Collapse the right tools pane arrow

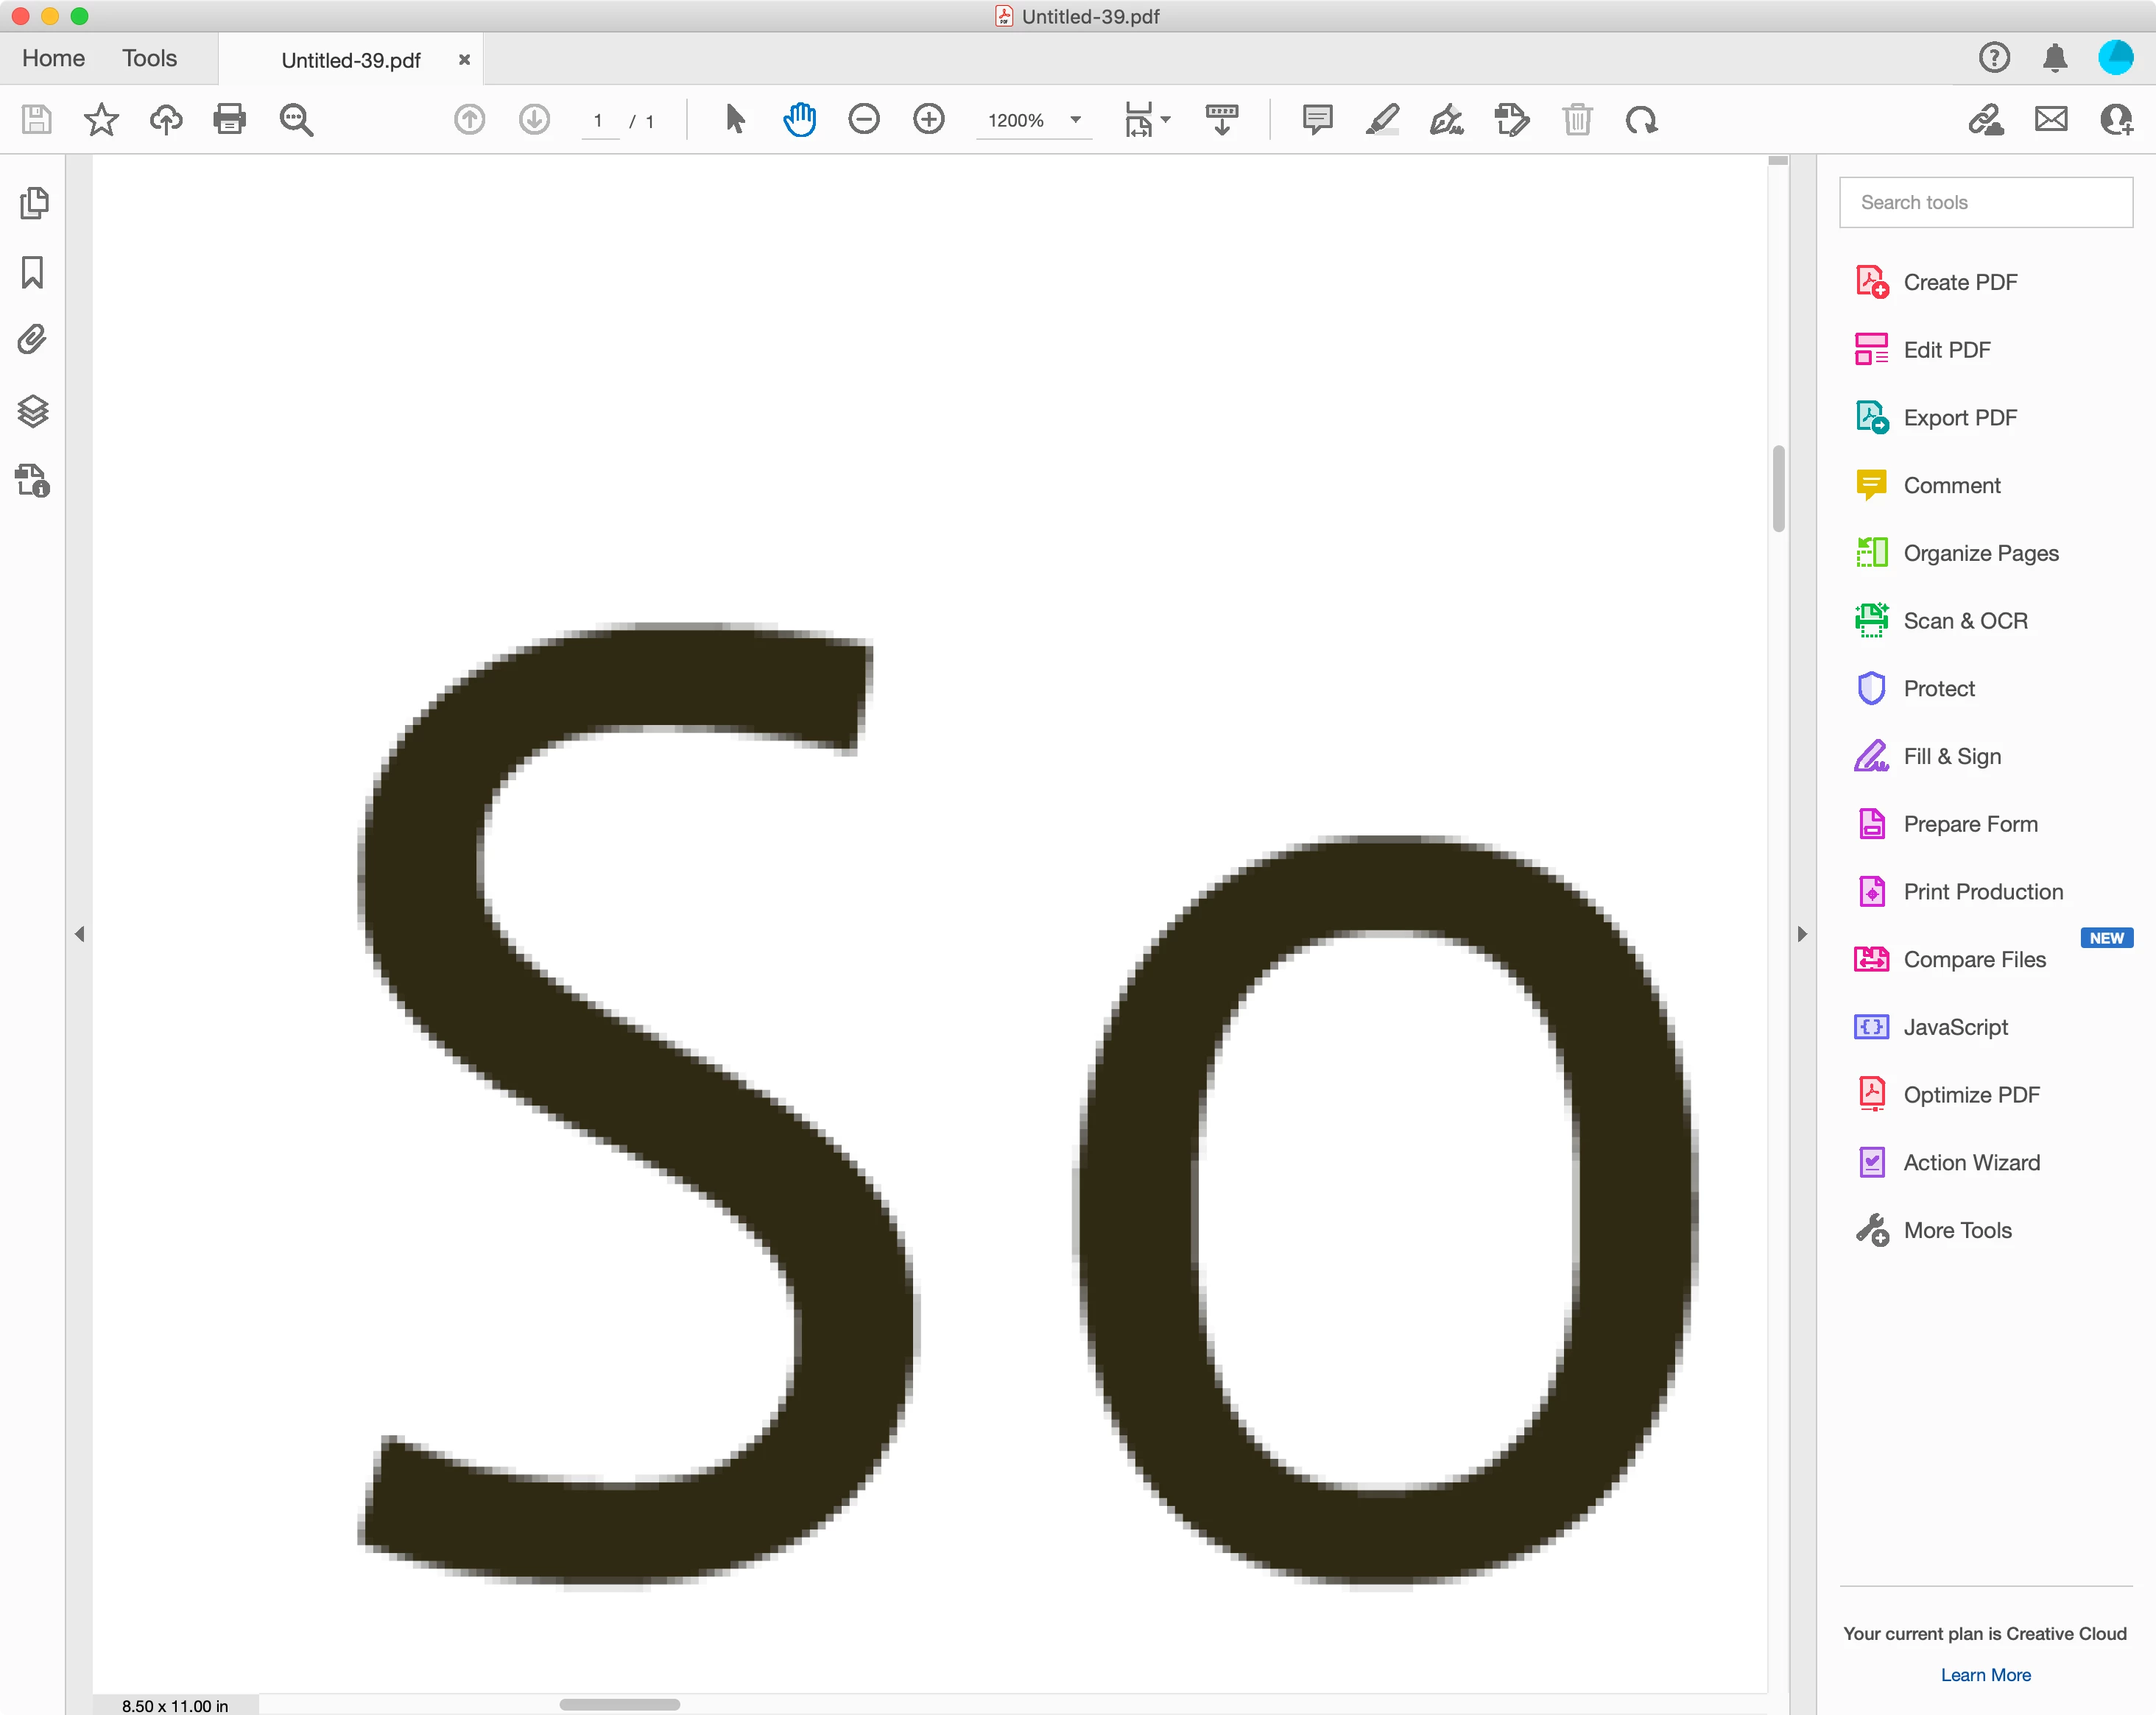point(1802,935)
